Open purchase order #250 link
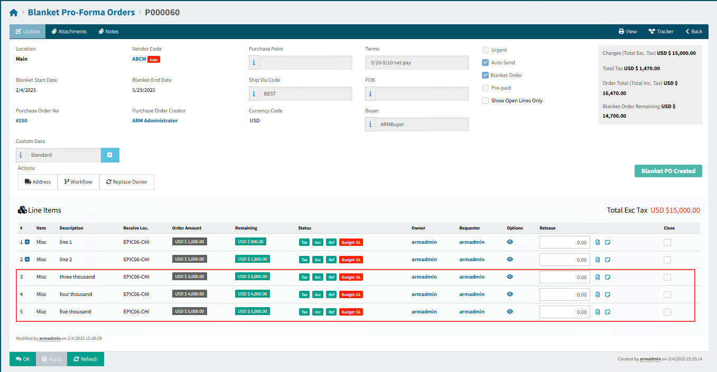Viewport: 717px width, 372px height. click(22, 121)
